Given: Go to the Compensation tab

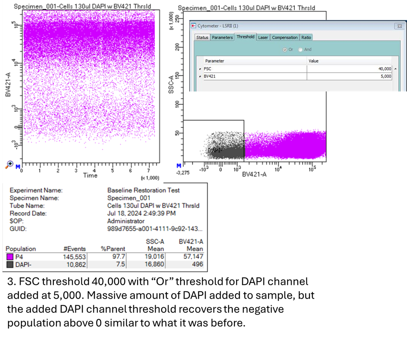Looking at the screenshot, I should click(x=285, y=37).
